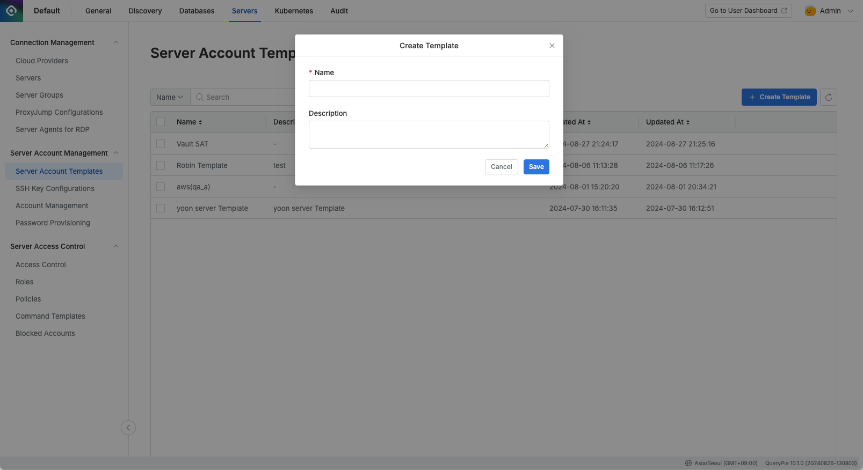The image size is (863, 470).
Task: Click the QueryPie logo icon
Action: coord(11,11)
